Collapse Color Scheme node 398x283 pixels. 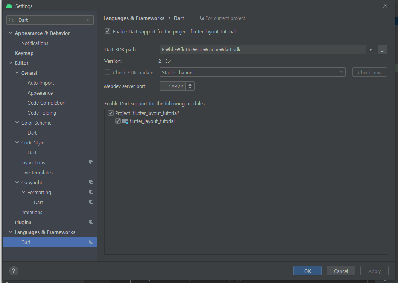point(17,122)
